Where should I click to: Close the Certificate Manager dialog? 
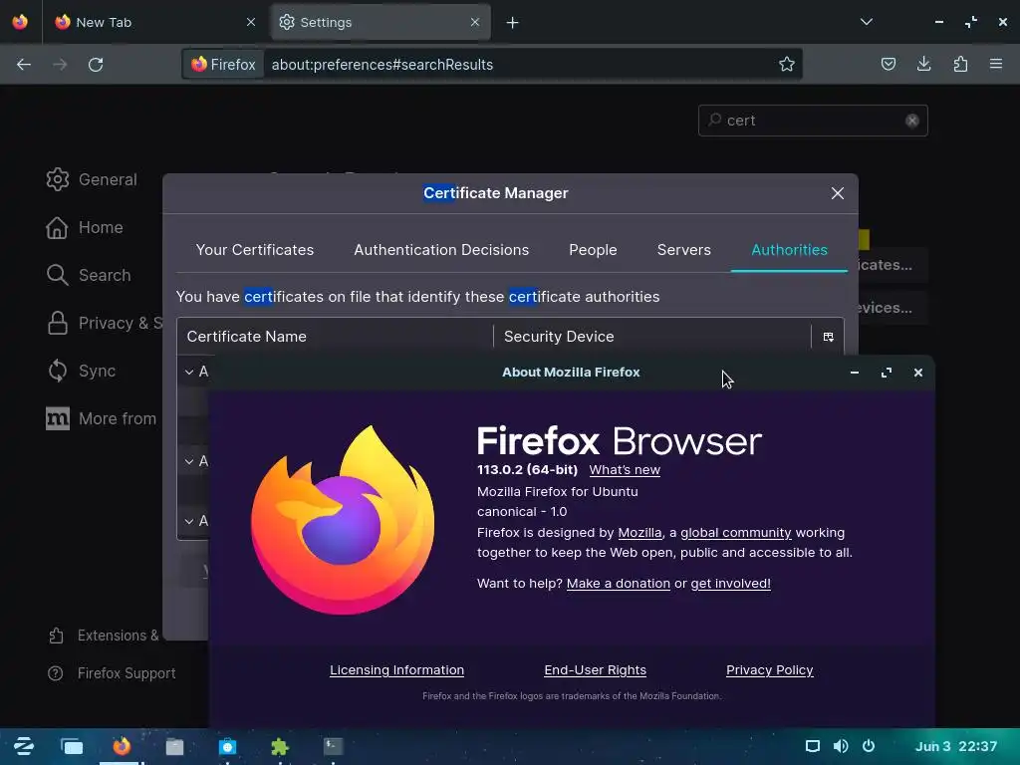click(837, 193)
